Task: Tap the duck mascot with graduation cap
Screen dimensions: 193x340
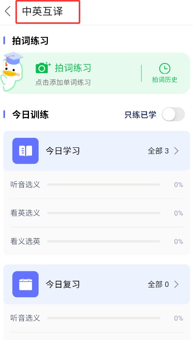Action: pyautogui.click(x=12, y=71)
